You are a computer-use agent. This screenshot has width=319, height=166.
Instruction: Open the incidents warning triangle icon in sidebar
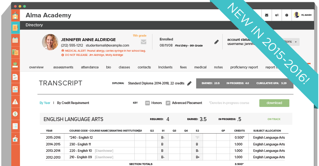(15, 101)
